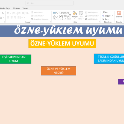This screenshot has height=124, width=124.
Task: Open the Şekil Efektleri dropdown
Action: pos(92,19)
